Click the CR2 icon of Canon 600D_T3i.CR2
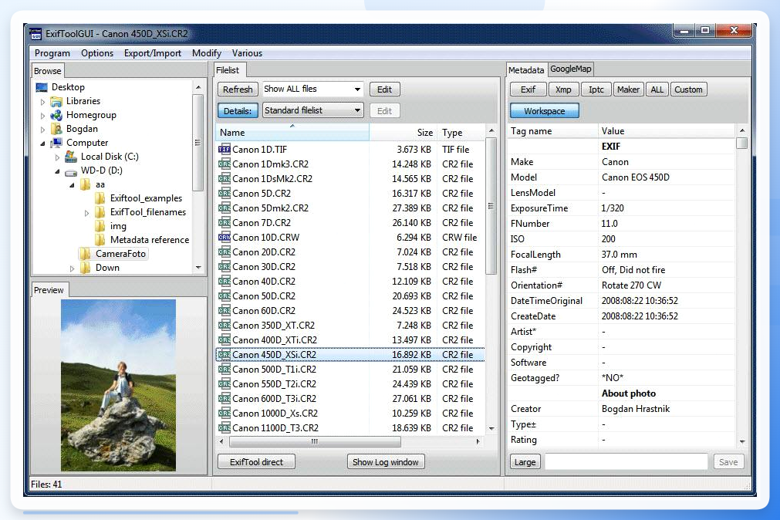This screenshot has height=520, width=780. pyautogui.click(x=225, y=399)
